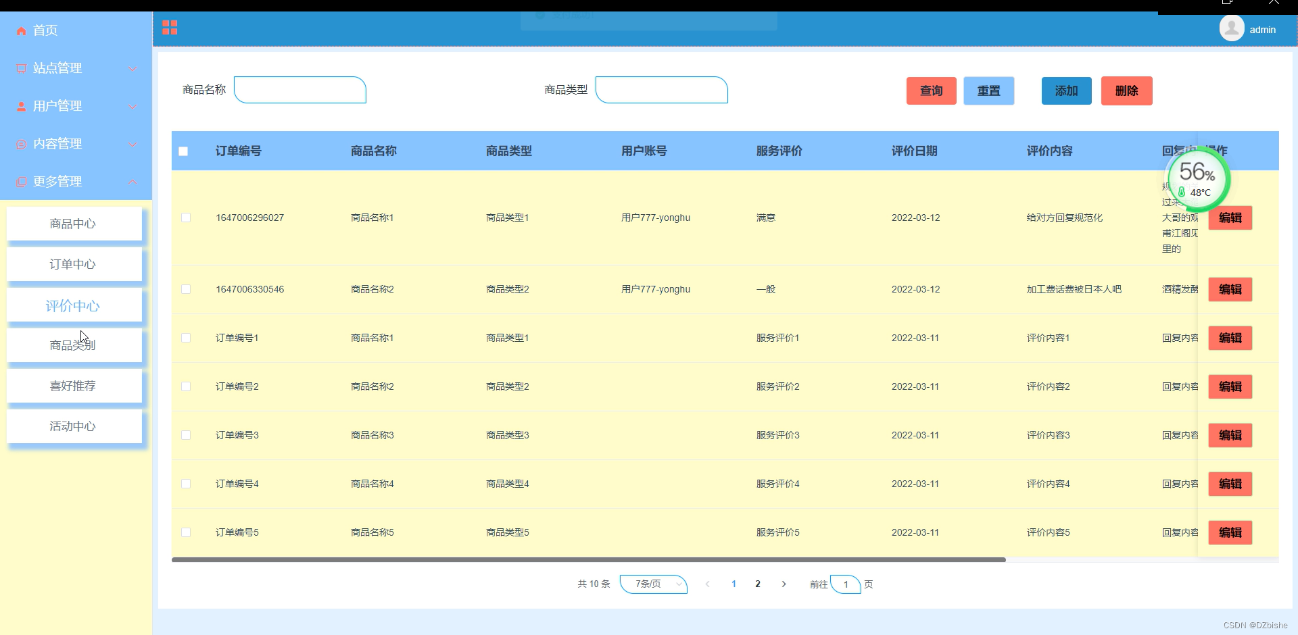Click 编辑 for 订单编号2 row
The image size is (1298, 635).
pyautogui.click(x=1230, y=386)
